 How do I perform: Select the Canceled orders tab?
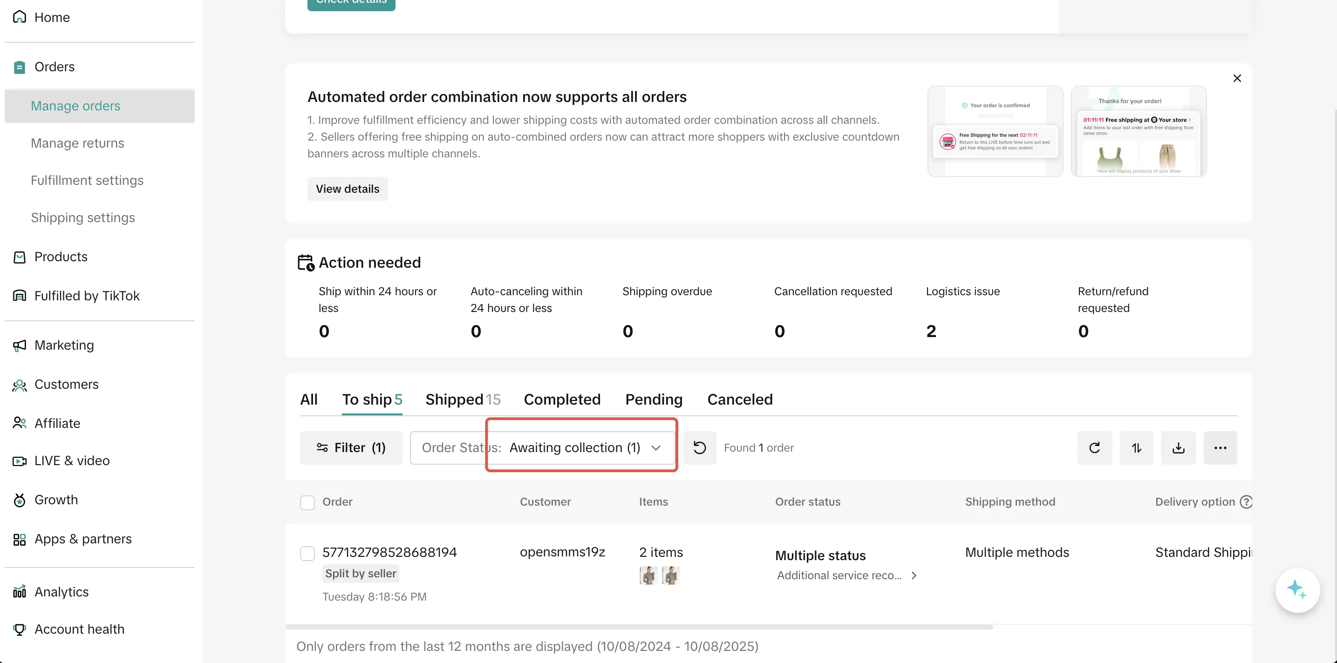(740, 399)
